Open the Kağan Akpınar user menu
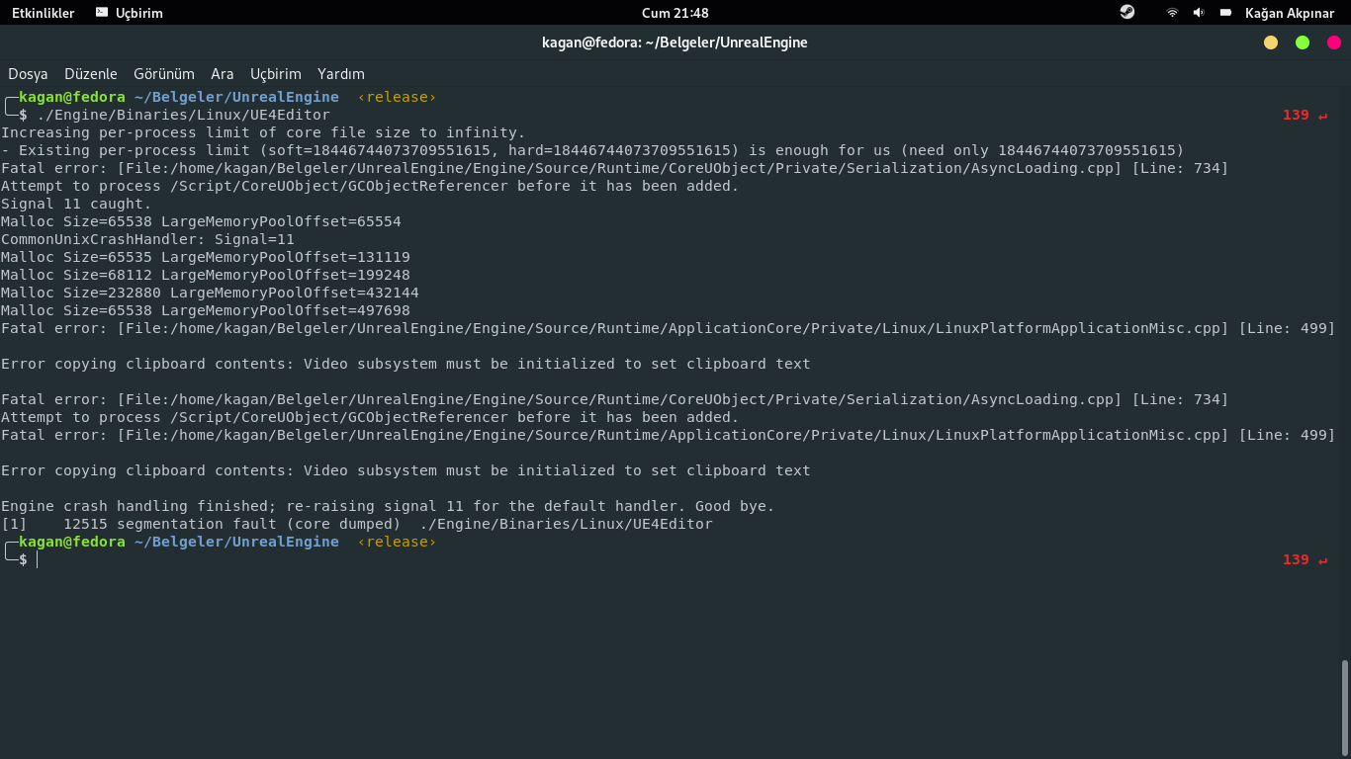Viewport: 1351px width, 759px height. click(1290, 13)
